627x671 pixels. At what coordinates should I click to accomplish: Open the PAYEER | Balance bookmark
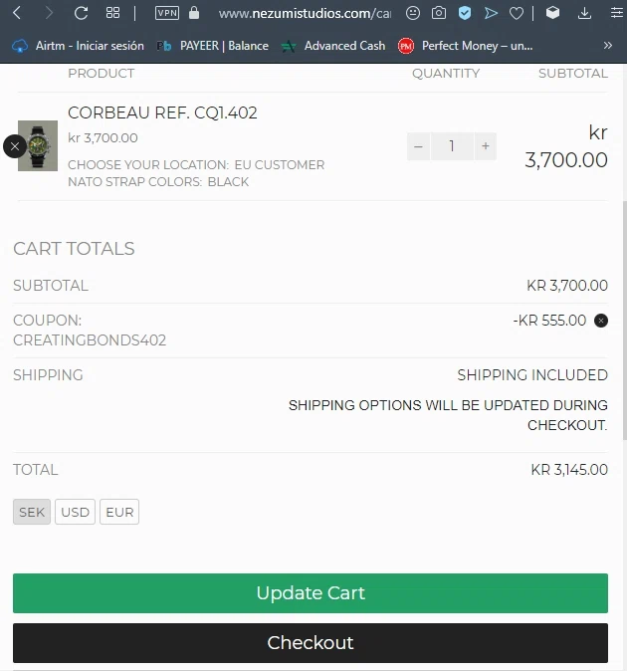[213, 46]
